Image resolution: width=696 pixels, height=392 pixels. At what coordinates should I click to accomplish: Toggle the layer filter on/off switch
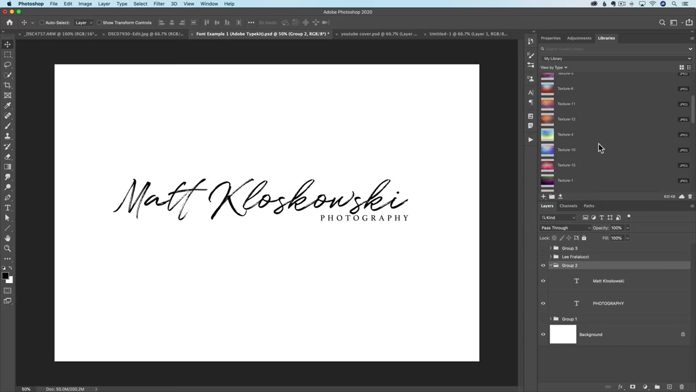point(629,217)
